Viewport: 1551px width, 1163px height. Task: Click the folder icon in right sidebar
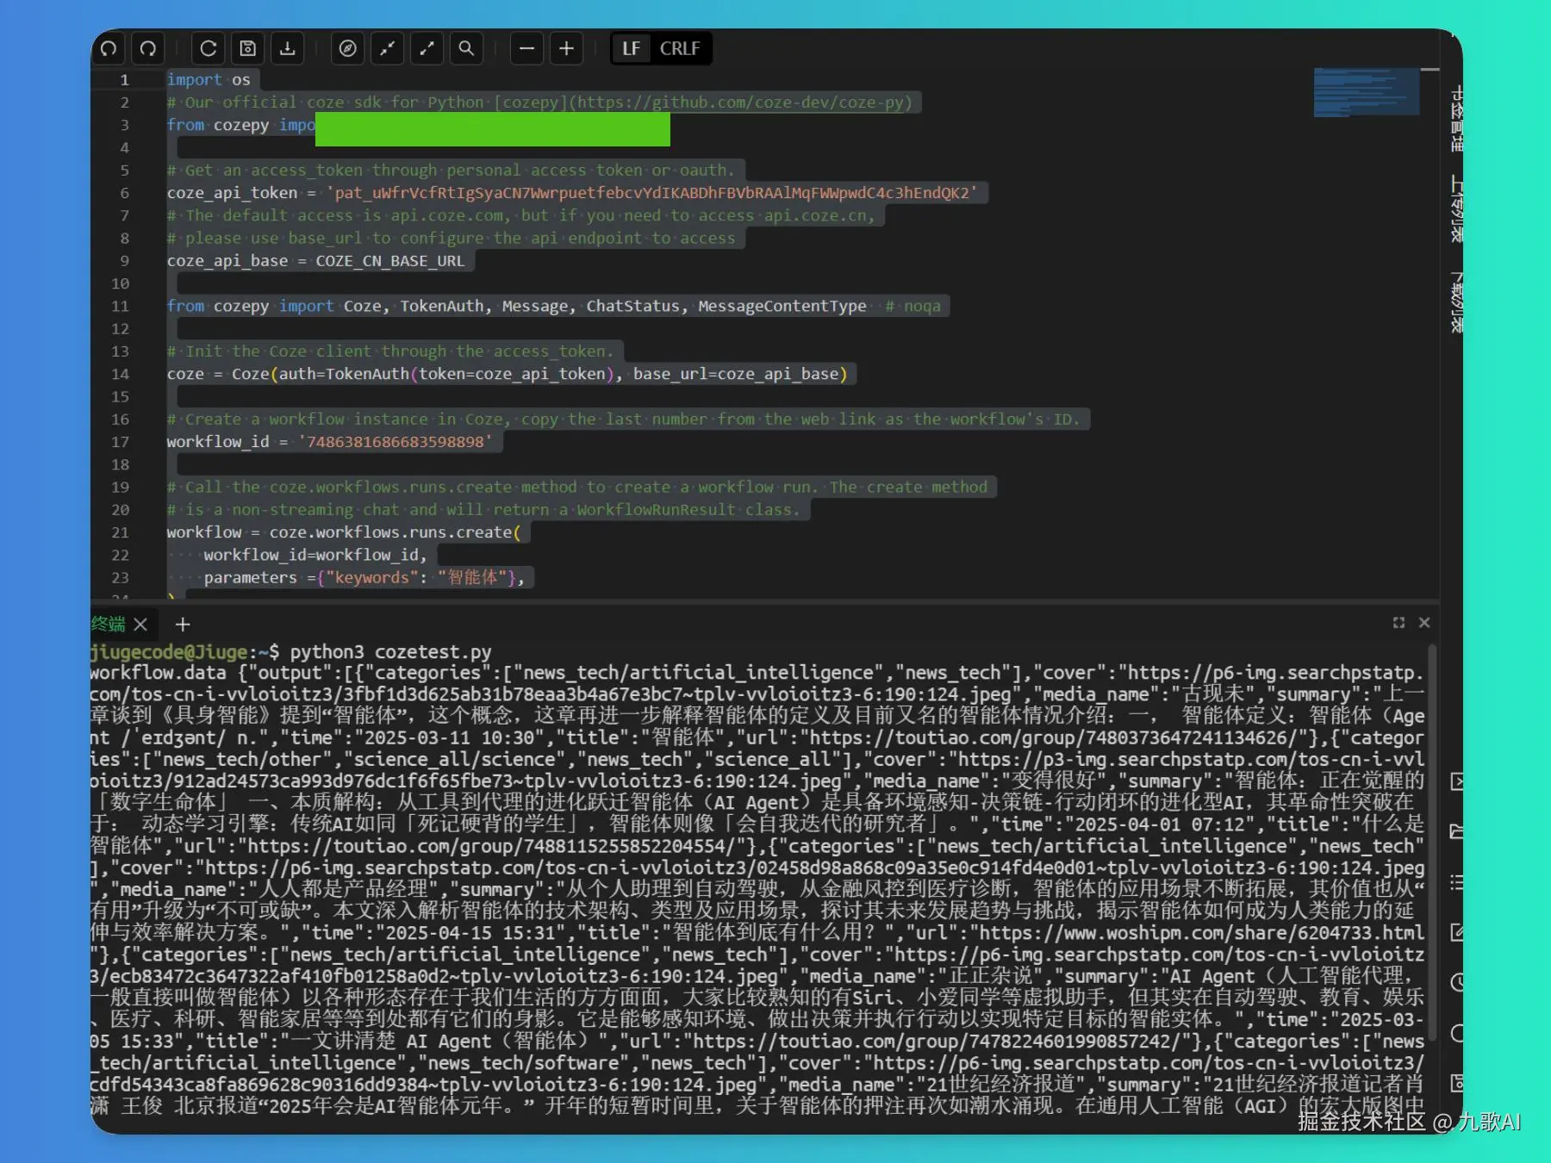coord(1457,831)
